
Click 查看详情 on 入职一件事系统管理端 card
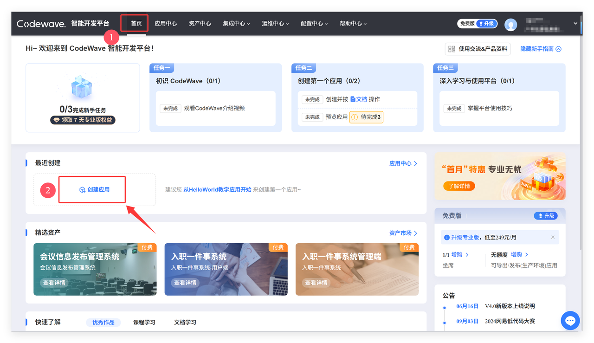coord(316,283)
